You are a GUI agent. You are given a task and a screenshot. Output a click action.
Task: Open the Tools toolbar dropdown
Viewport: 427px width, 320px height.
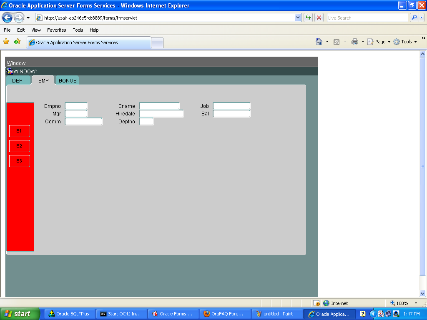406,42
